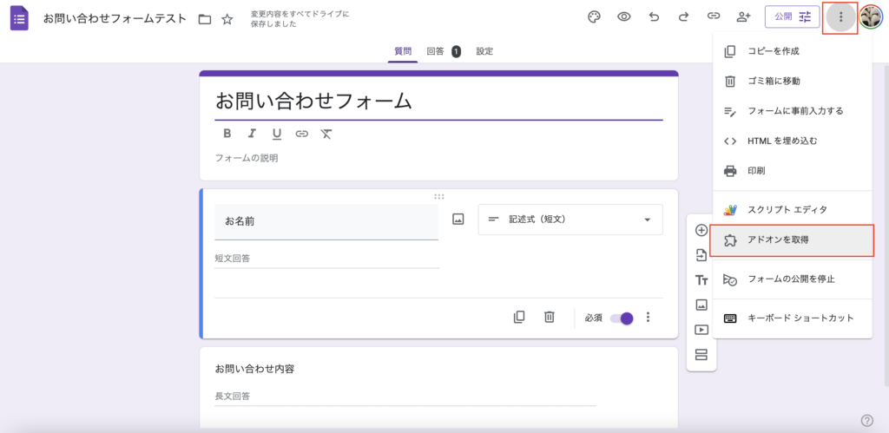The height and width of the screenshot is (433, 889).
Task: Add a new question from the side toolbar
Action: 701,231
